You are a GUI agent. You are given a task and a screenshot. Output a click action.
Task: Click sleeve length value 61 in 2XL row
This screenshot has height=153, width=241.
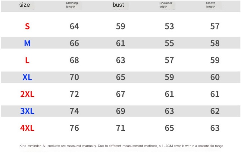(215, 94)
